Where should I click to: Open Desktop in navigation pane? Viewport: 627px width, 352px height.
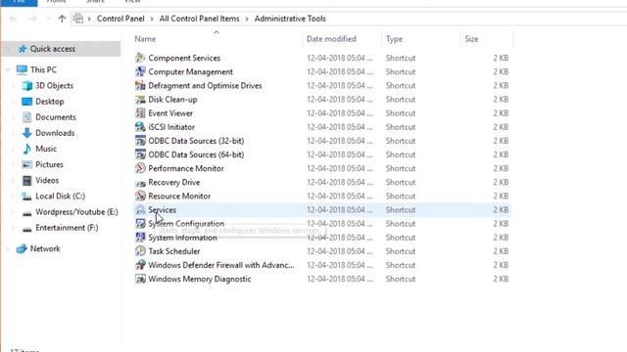tap(50, 102)
